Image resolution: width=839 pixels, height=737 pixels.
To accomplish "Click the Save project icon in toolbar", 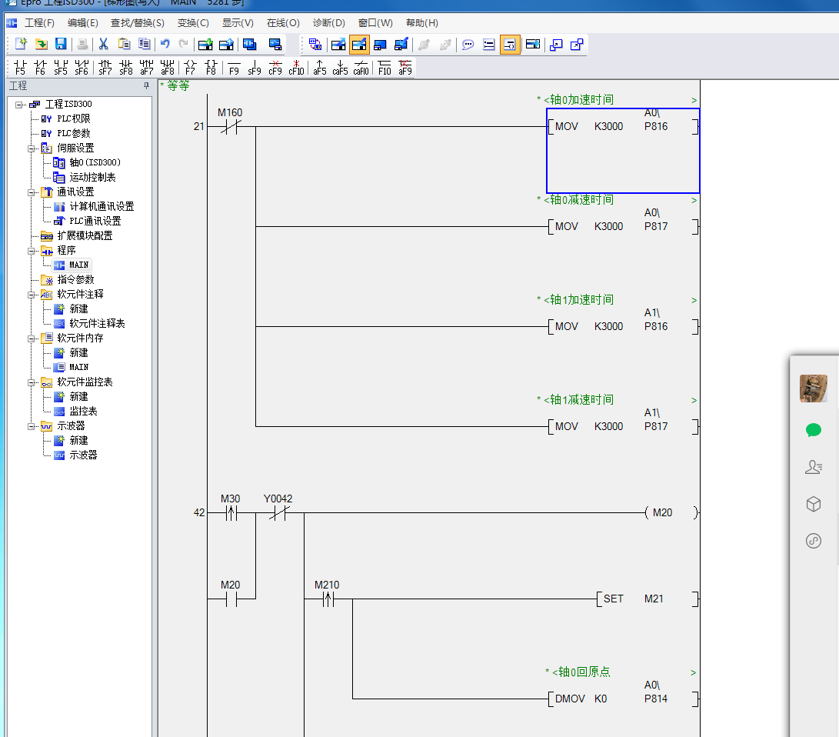I will point(61,45).
